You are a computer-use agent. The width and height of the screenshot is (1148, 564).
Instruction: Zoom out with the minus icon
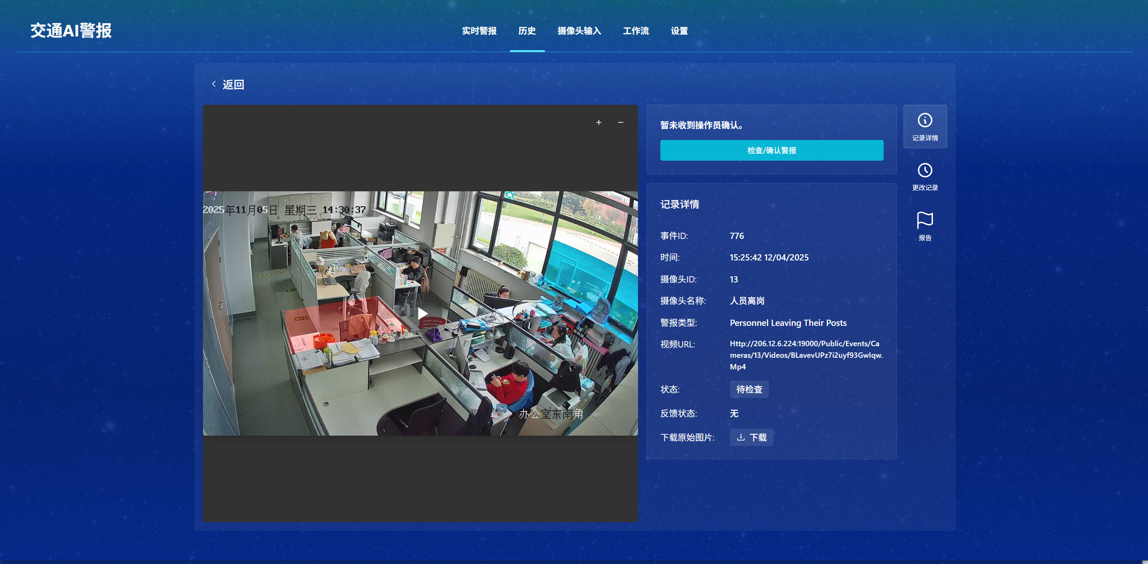pyautogui.click(x=620, y=123)
